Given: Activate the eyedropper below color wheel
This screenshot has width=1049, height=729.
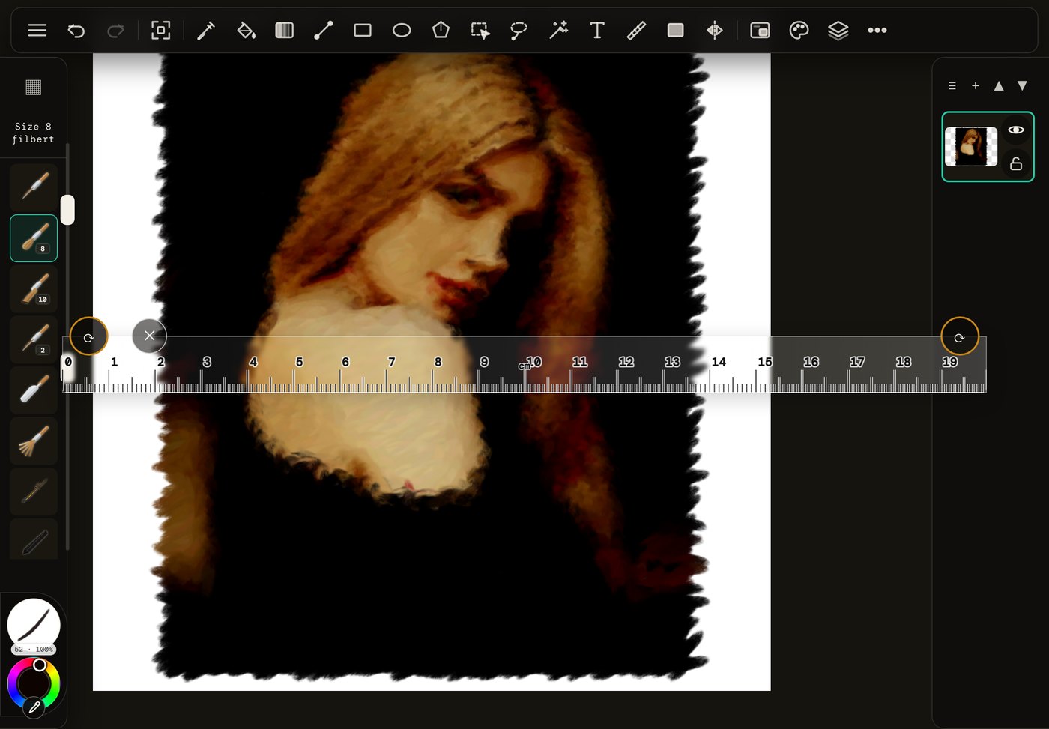Looking at the screenshot, I should click(x=34, y=707).
